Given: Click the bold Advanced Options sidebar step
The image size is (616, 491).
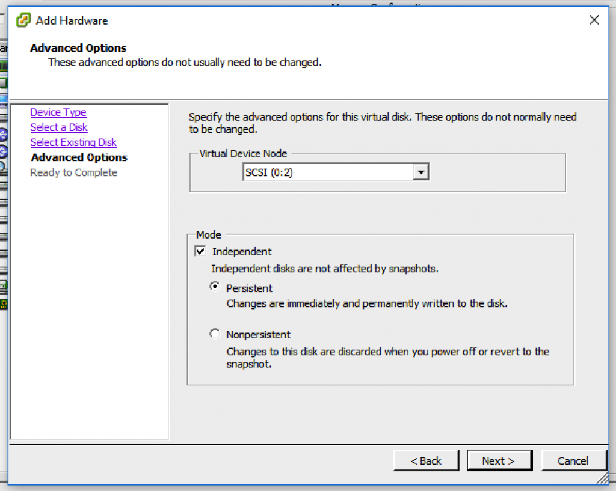Looking at the screenshot, I should pos(79,157).
